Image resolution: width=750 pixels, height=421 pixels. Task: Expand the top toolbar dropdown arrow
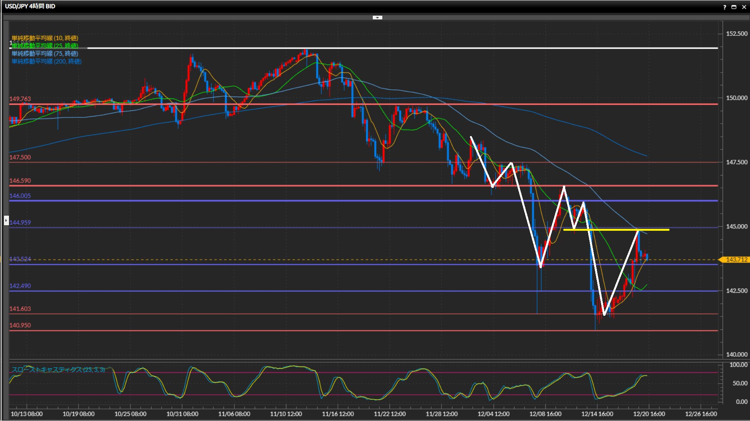(377, 18)
